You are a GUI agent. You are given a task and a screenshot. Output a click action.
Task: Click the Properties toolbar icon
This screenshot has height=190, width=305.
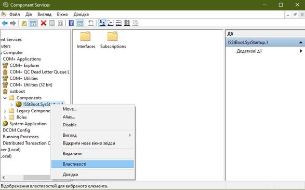coord(52,23)
